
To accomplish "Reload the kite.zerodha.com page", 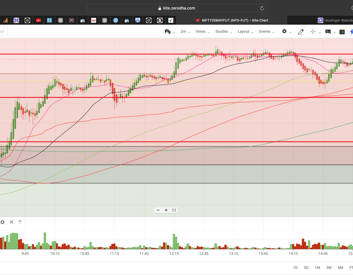I will (x=262, y=8).
